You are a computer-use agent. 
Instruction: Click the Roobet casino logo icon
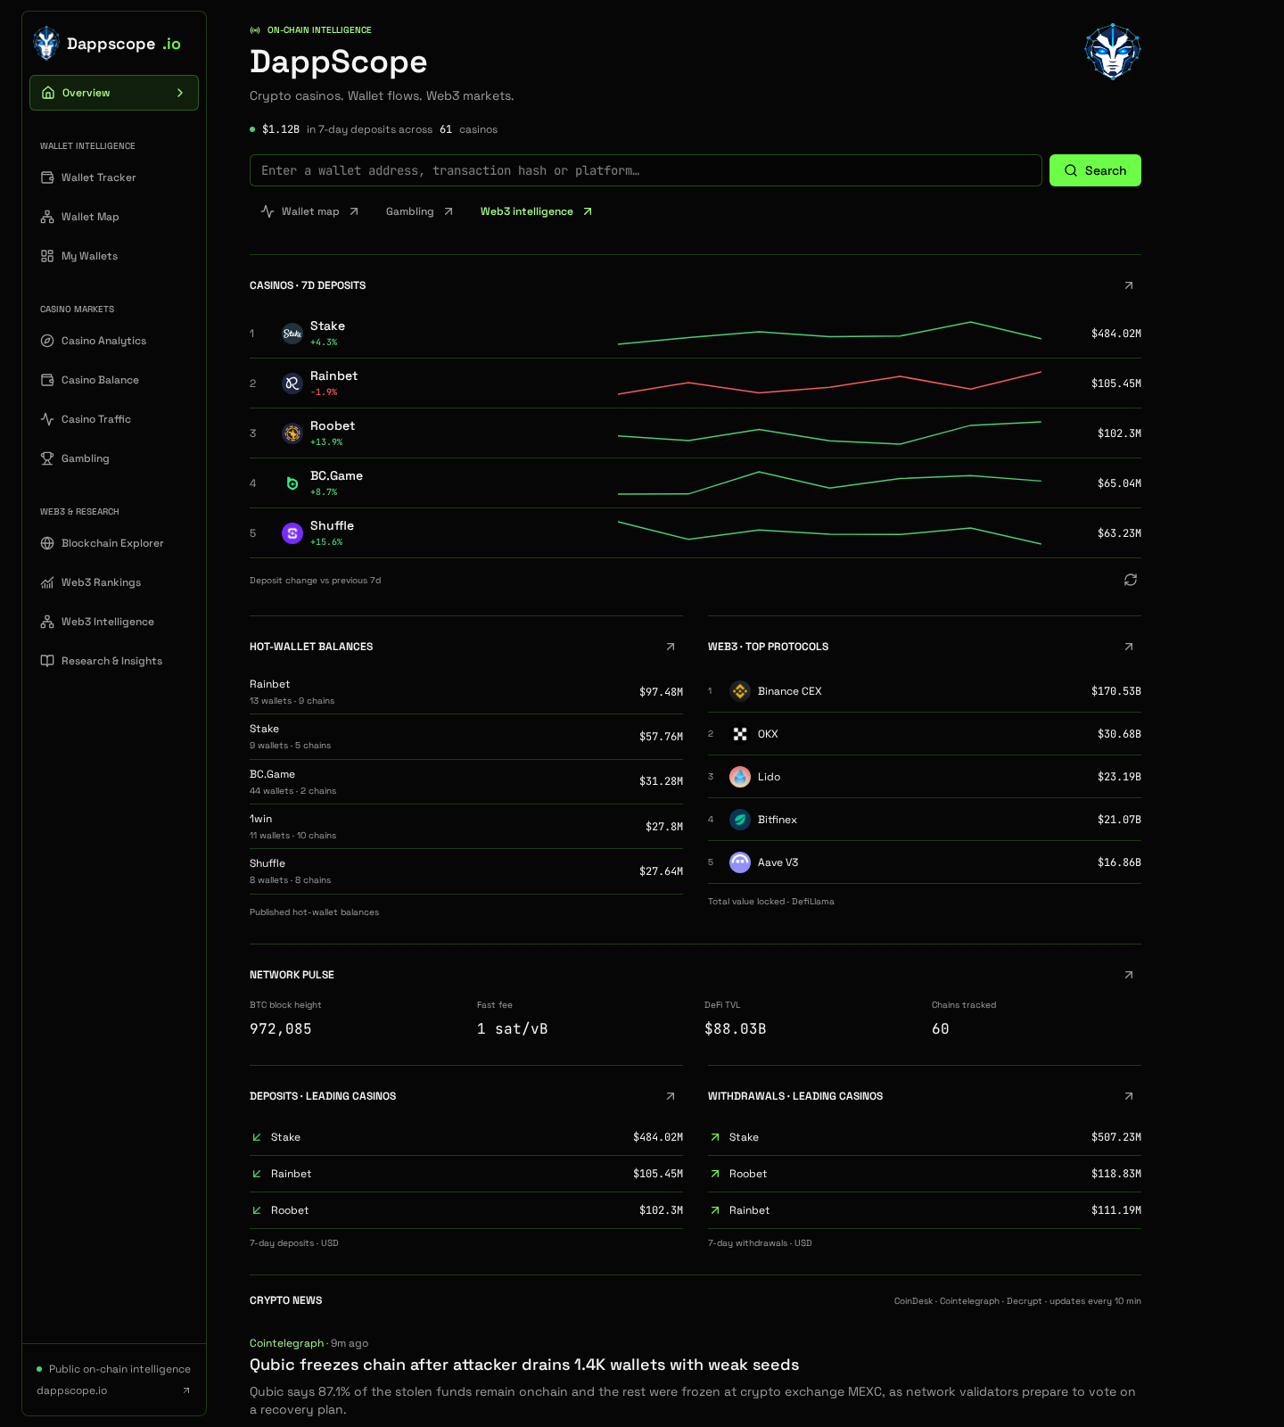pos(292,433)
